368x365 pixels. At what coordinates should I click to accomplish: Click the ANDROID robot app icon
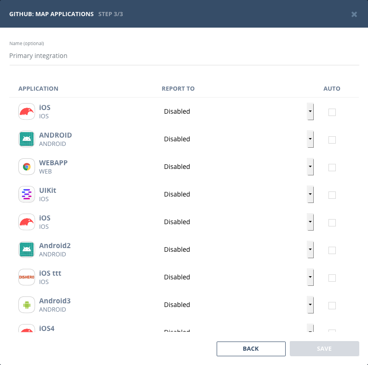26,139
